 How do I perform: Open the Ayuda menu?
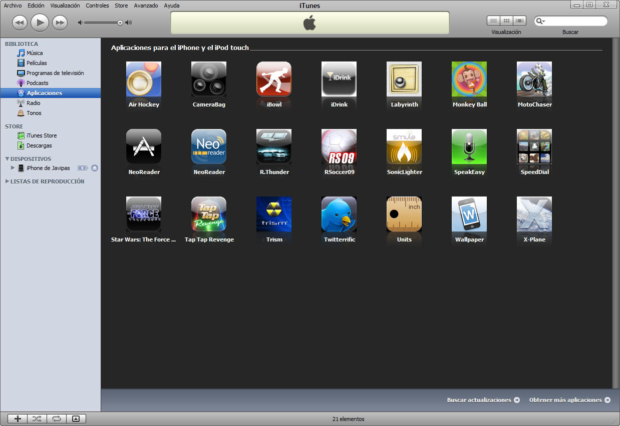[x=172, y=5]
